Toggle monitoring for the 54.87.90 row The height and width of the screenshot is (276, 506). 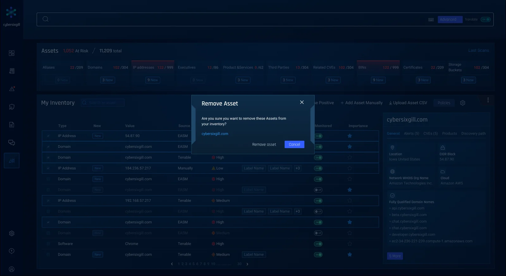(318, 136)
